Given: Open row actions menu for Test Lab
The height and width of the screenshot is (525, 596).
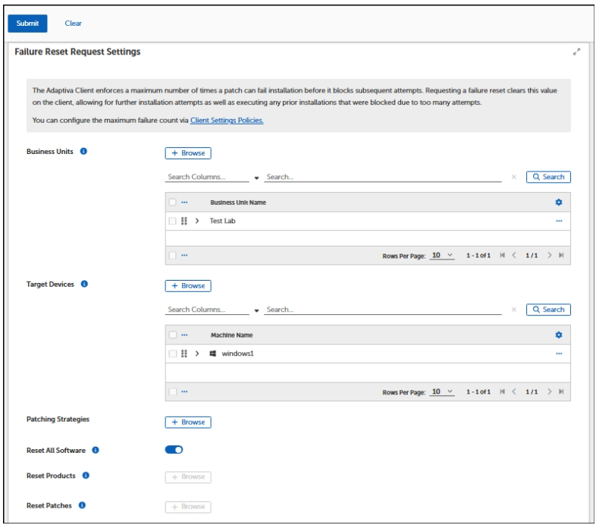Looking at the screenshot, I should click(559, 221).
